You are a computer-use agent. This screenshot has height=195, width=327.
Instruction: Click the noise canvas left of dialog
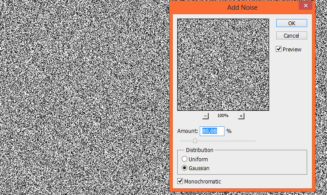coord(84,97)
